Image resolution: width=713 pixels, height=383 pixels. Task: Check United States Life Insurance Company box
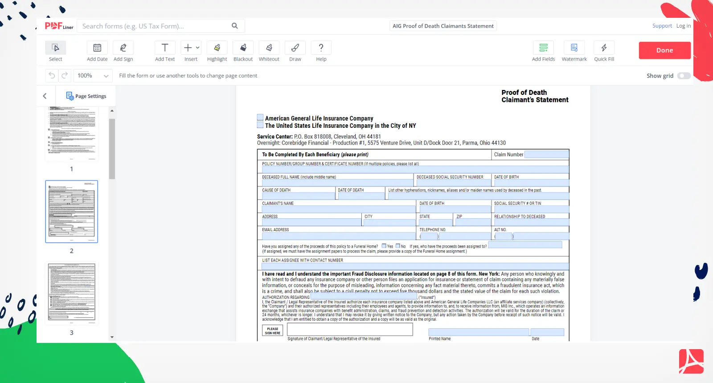260,125
